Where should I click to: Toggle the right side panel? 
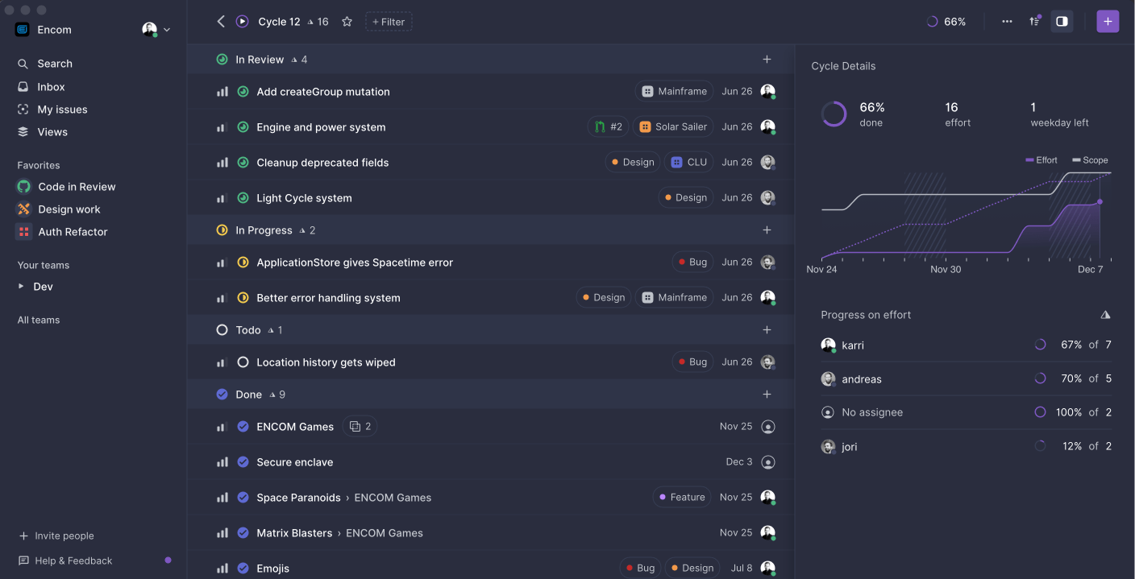pyautogui.click(x=1061, y=21)
